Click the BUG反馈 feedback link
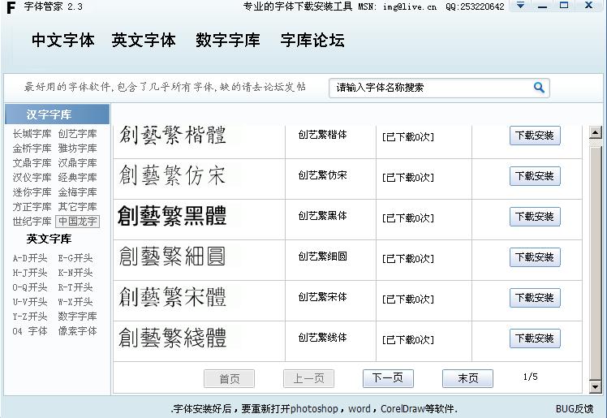Image resolution: width=607 pixels, height=418 pixels. (x=574, y=409)
